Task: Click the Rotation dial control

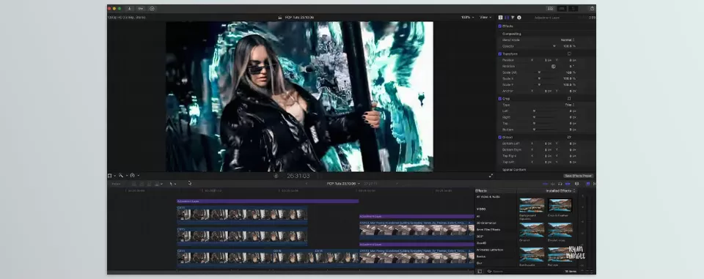Action: 553,67
